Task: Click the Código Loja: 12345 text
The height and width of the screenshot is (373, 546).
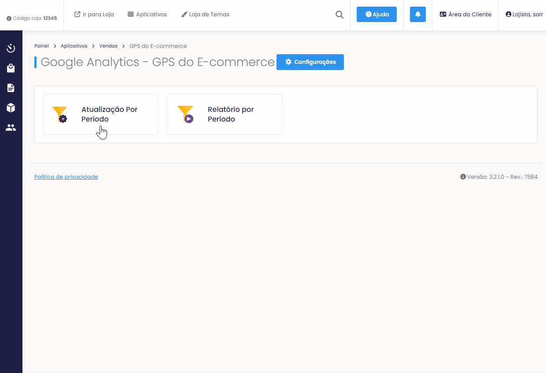Action: (x=35, y=18)
